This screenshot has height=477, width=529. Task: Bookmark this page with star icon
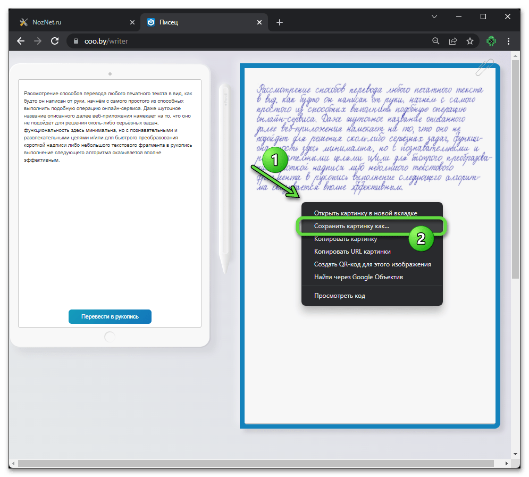pyautogui.click(x=470, y=41)
